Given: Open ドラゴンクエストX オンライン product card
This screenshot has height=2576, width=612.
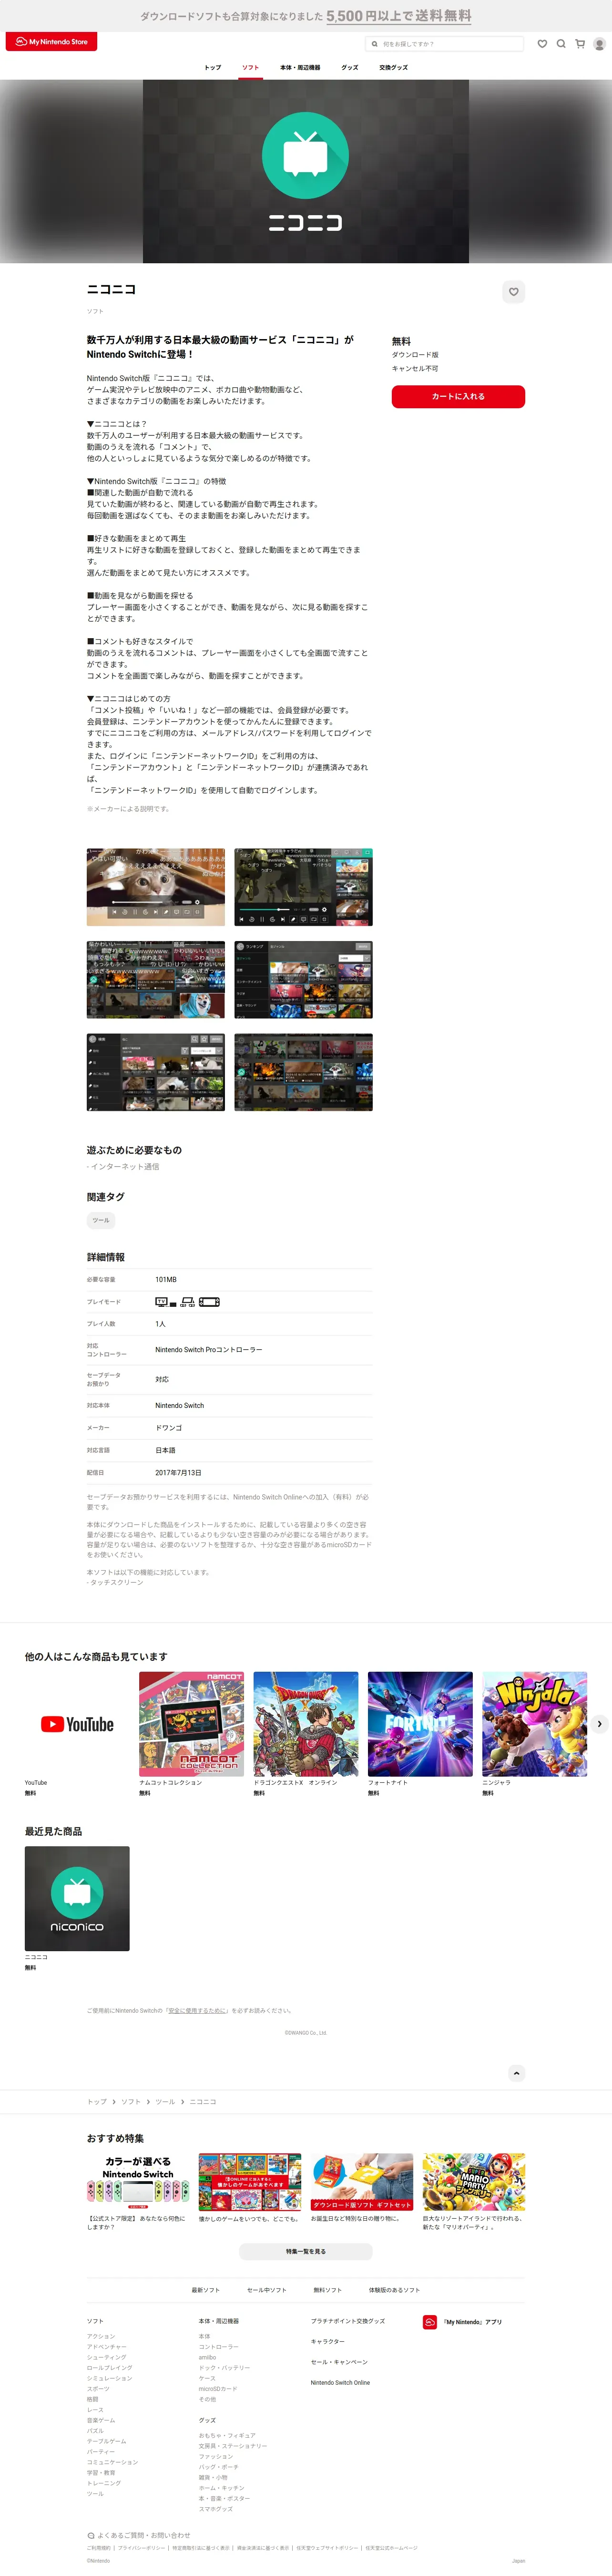Looking at the screenshot, I should [x=306, y=1733].
